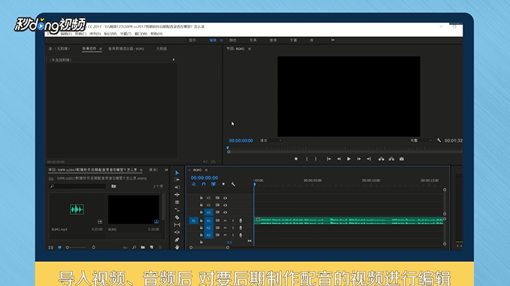
Task: Open project panel menu
Action: pos(141,170)
